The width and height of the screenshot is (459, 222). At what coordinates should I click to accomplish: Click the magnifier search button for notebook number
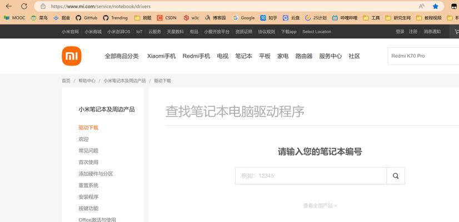(x=396, y=176)
